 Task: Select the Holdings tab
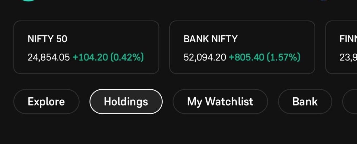[126, 102]
